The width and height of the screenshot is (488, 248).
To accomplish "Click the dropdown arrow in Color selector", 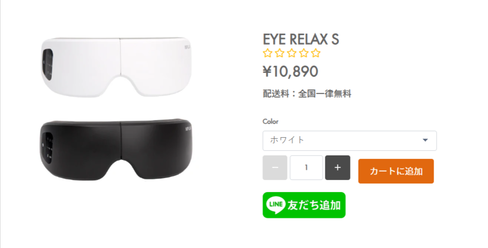I will coord(425,140).
